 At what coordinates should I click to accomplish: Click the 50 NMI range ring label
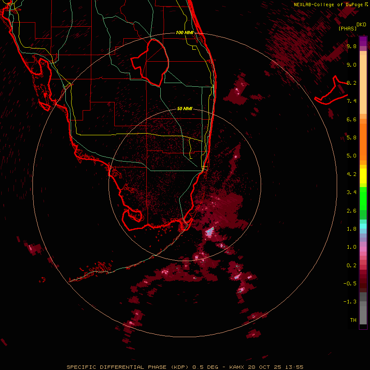(x=185, y=109)
